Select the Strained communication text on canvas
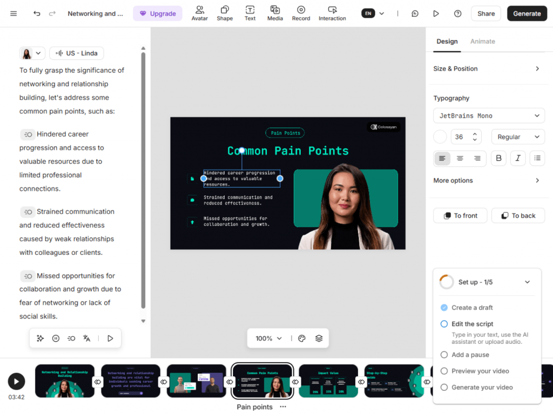 tap(238, 200)
